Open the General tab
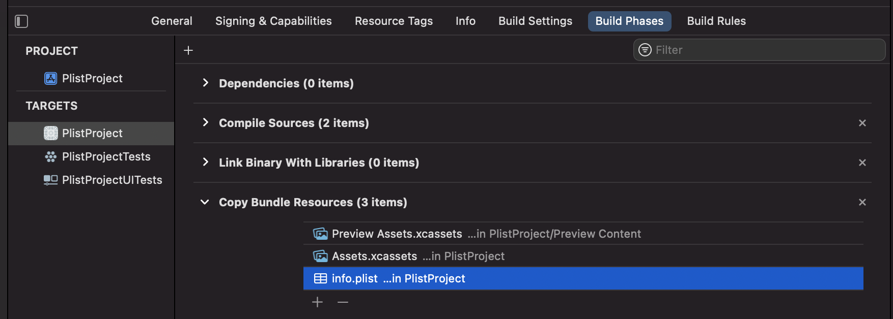Image resolution: width=893 pixels, height=319 pixels. pyautogui.click(x=172, y=21)
